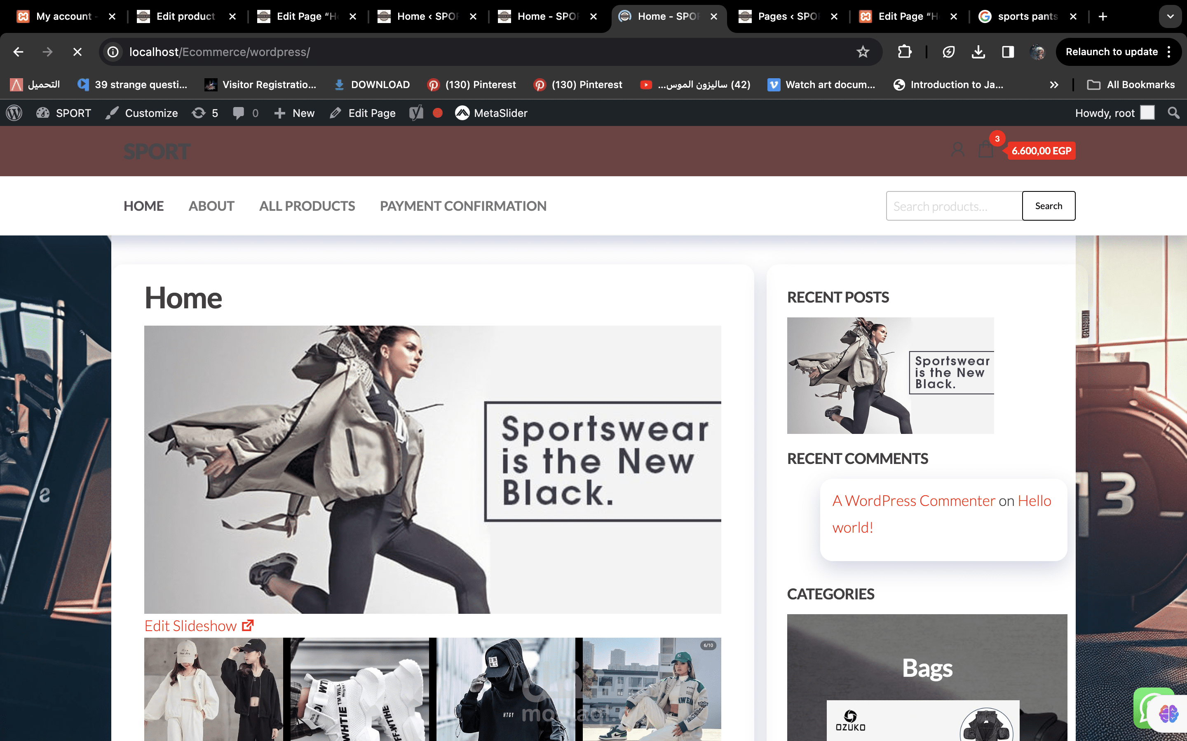Open the tab search dropdown arrow
1187x741 pixels.
(1171, 16)
